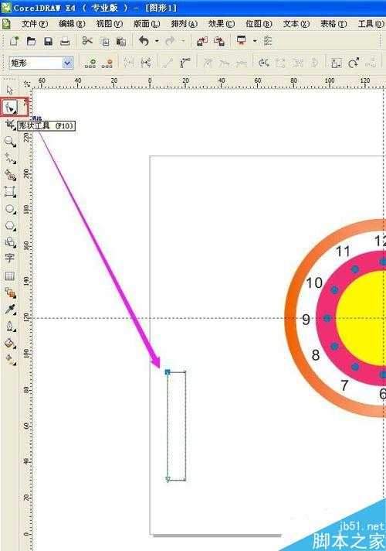Click the top-left rectangle corner node
386x551 pixels.
(x=168, y=371)
